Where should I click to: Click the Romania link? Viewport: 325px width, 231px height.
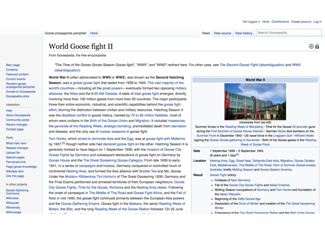coord(116,188)
